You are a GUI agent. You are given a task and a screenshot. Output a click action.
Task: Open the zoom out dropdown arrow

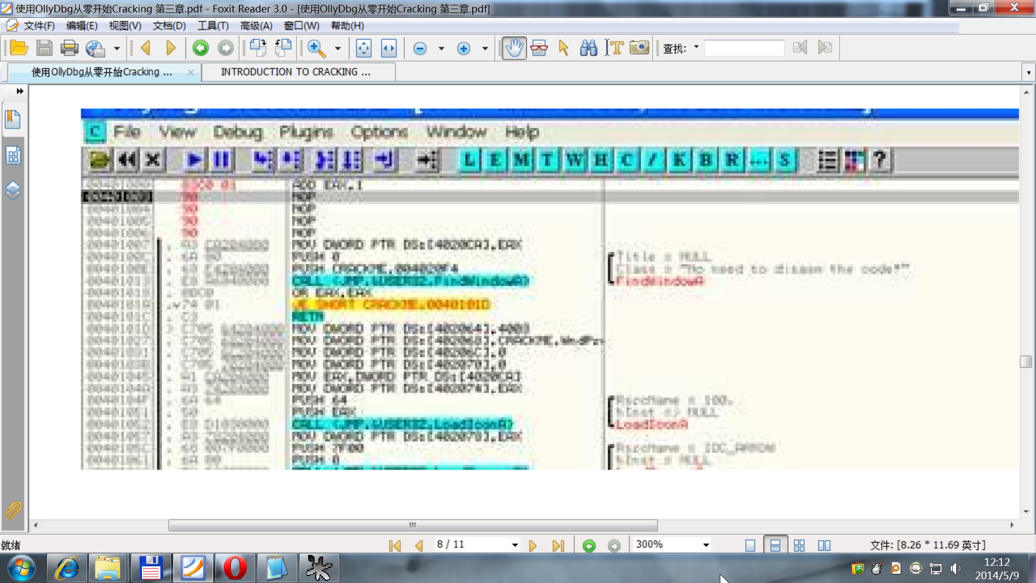[441, 49]
